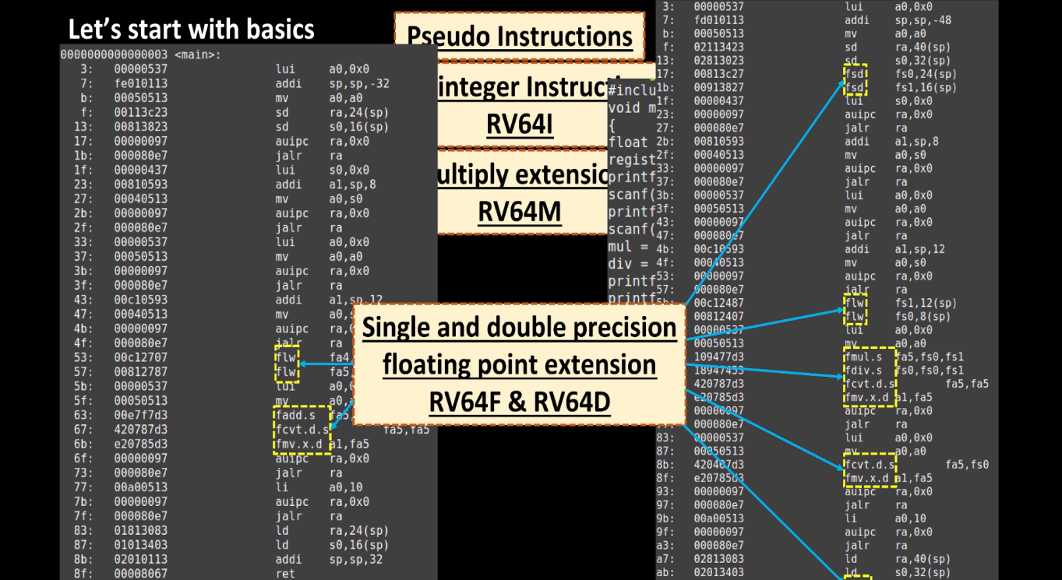Click the "Let's start with basics" slide title

click(191, 30)
